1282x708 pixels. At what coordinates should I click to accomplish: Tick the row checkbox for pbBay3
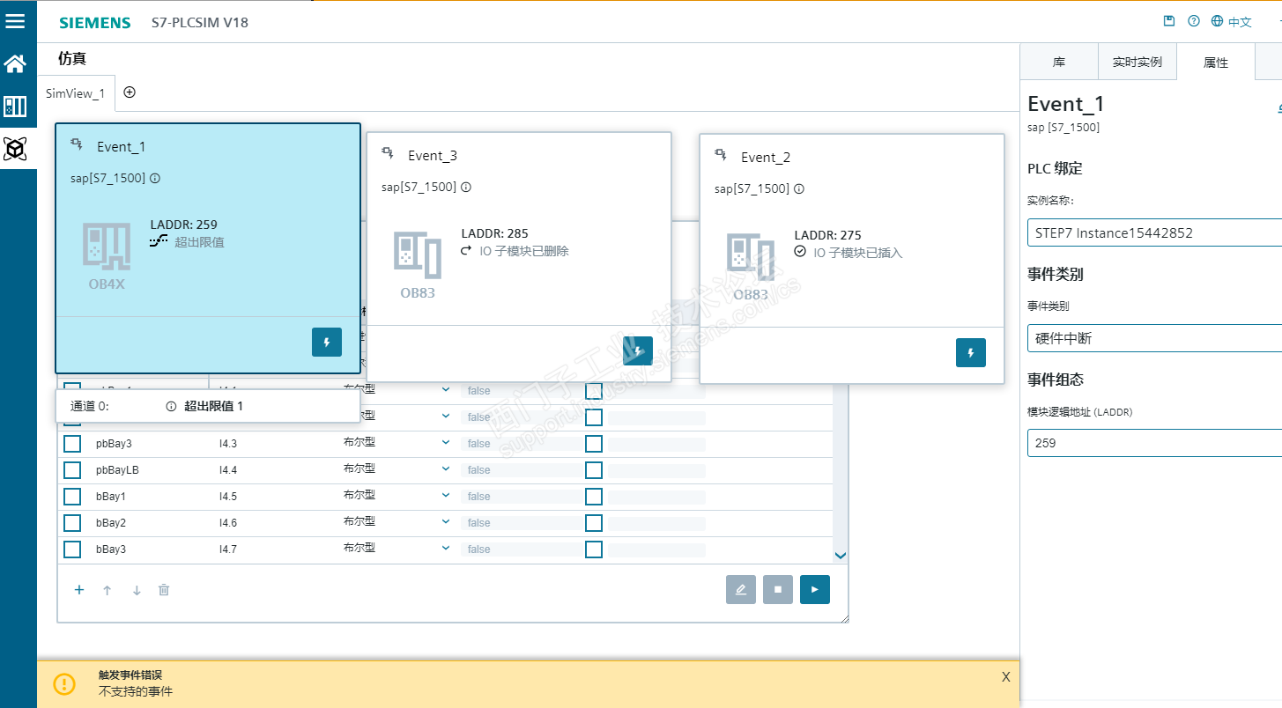click(72, 444)
